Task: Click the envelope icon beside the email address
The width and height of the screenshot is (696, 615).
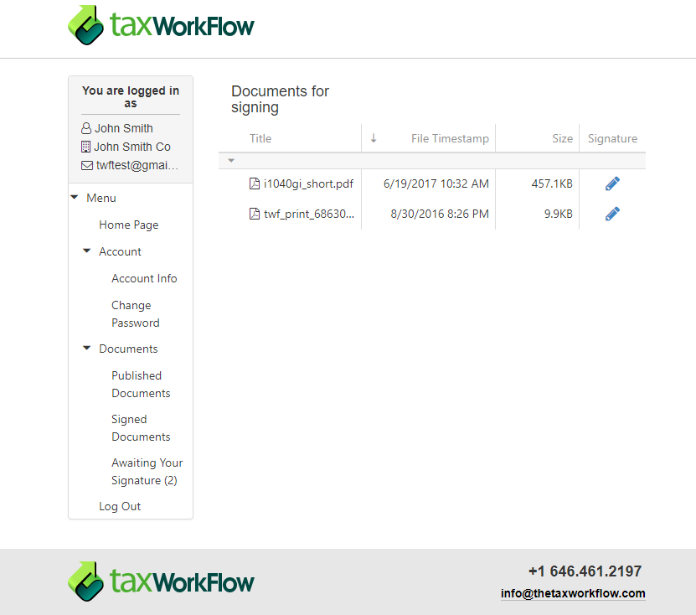Action: pos(87,165)
